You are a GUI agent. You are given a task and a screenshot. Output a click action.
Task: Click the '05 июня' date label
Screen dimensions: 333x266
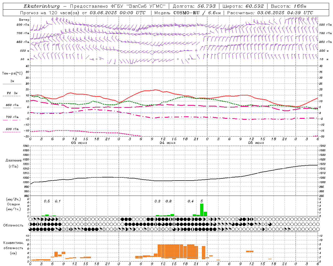[256, 143]
